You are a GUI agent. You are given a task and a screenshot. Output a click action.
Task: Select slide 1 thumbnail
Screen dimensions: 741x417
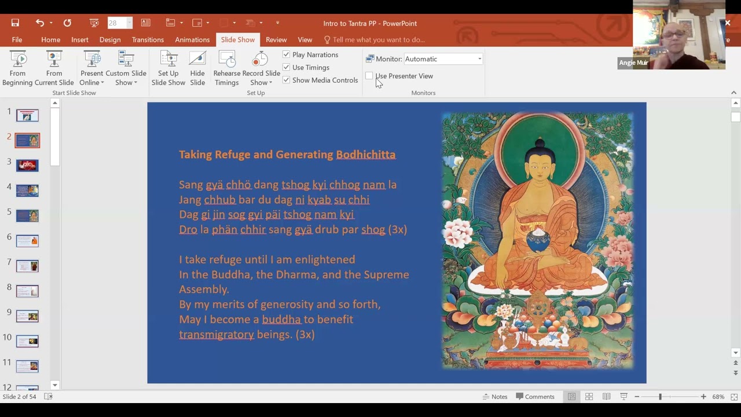[x=27, y=115]
